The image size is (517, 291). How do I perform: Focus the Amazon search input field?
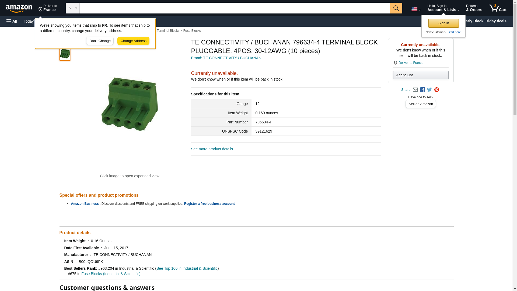tap(235, 8)
